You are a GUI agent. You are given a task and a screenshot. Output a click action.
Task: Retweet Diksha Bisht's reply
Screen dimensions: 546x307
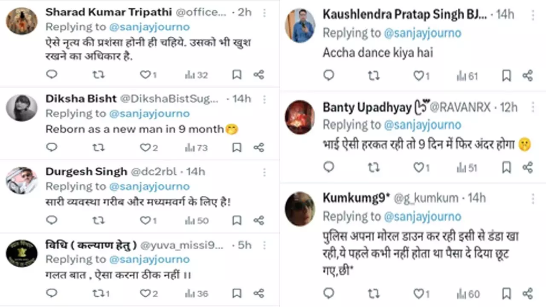tap(99, 148)
